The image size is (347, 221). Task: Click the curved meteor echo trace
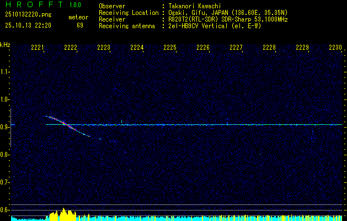(x=67, y=124)
